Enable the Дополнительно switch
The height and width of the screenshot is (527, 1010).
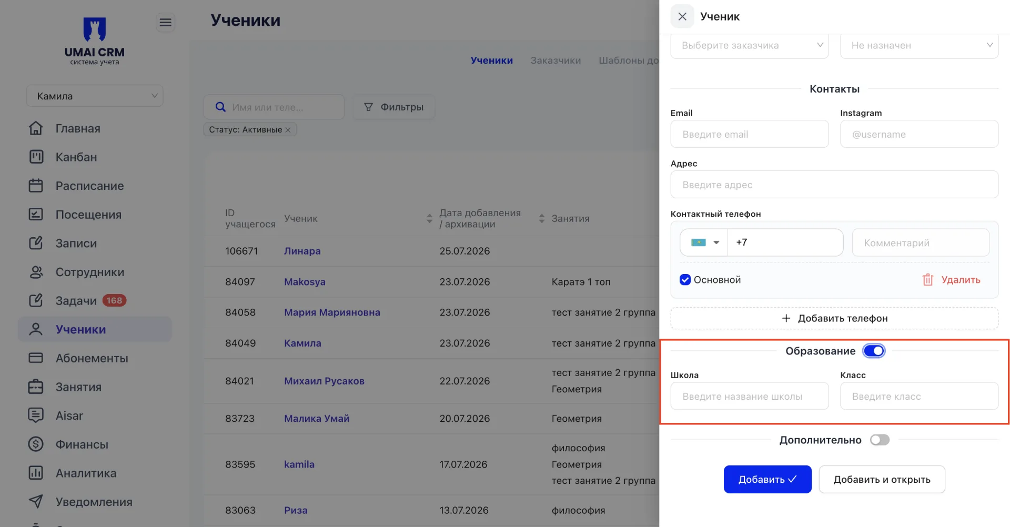click(880, 440)
